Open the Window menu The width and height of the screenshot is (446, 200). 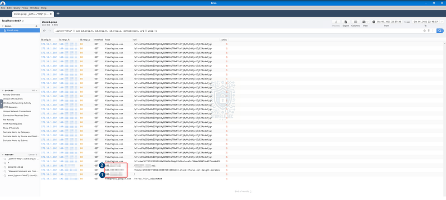click(x=35, y=8)
